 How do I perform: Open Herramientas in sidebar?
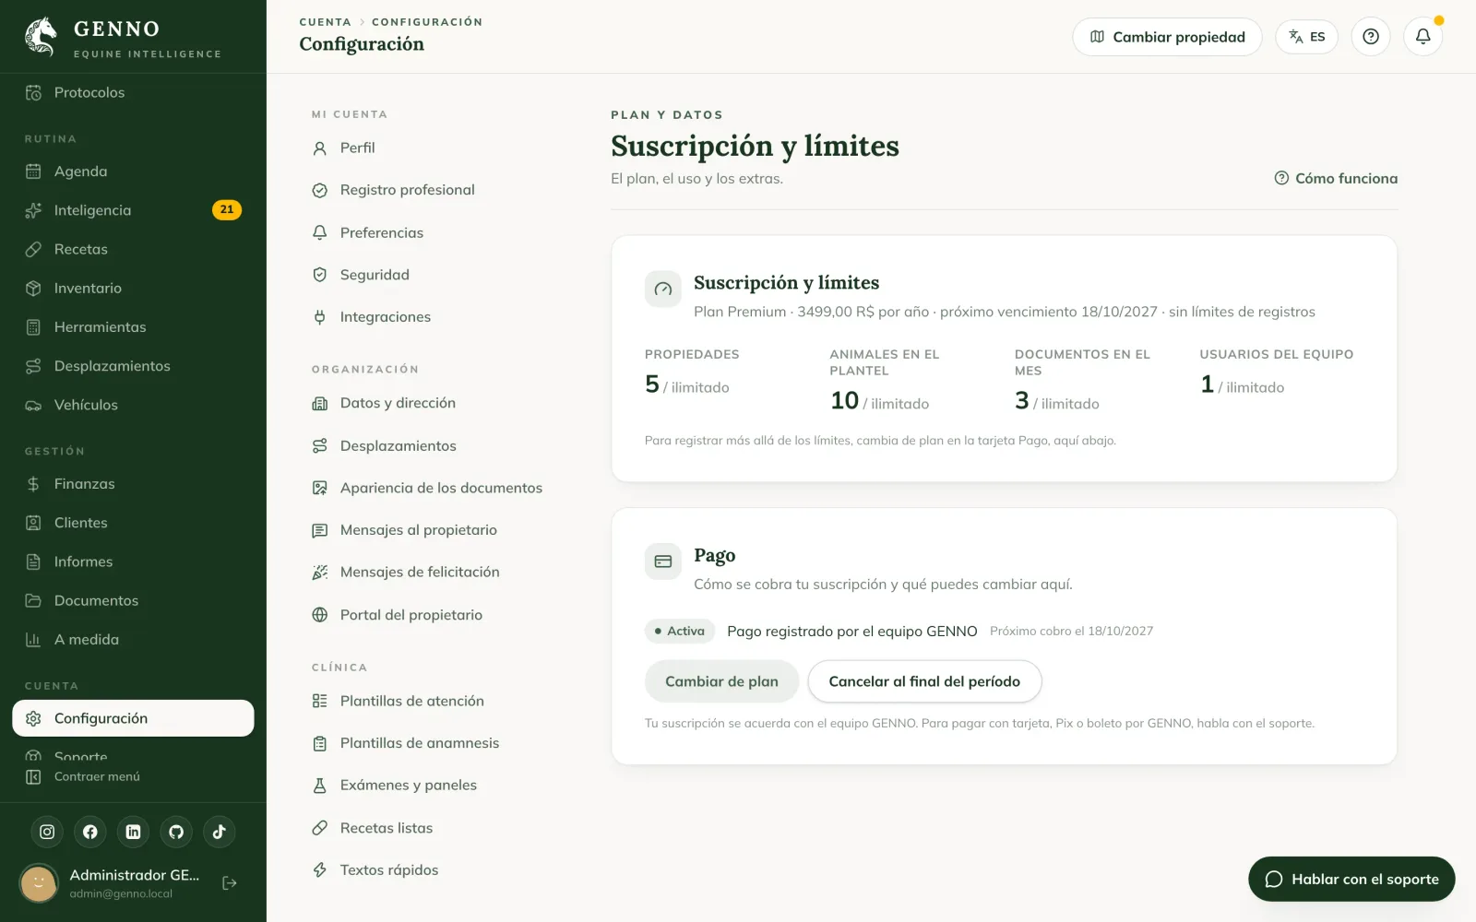tap(133, 327)
